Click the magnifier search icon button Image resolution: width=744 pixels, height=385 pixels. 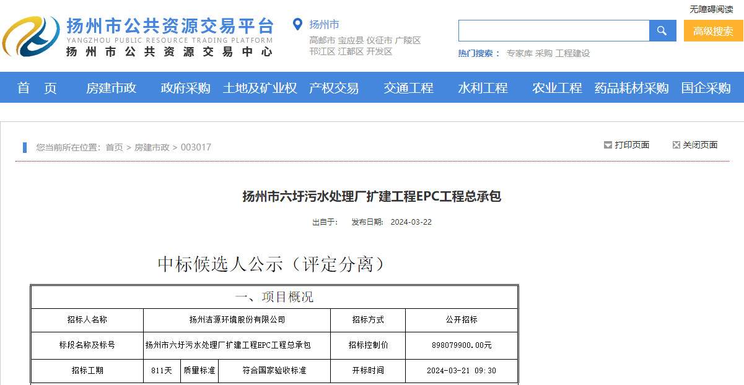(662, 31)
